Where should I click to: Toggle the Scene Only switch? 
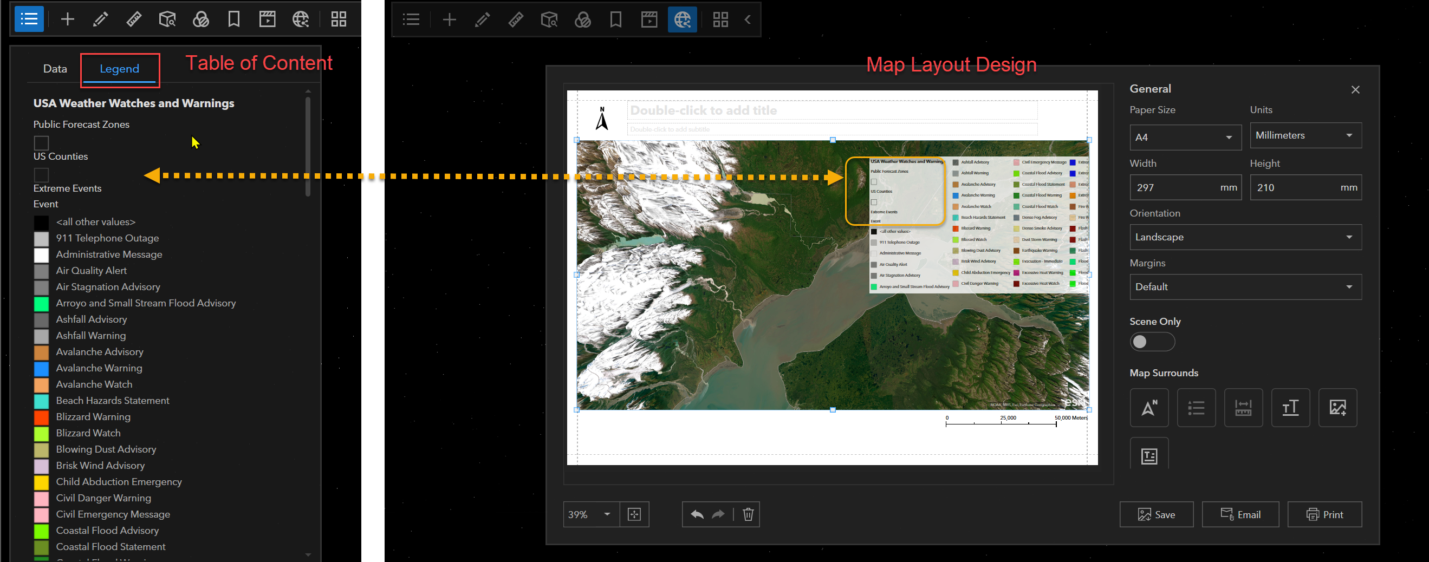point(1152,342)
